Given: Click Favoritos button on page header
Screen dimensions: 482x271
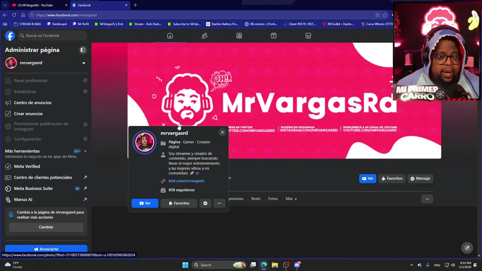Looking at the screenshot, I should pos(392,178).
